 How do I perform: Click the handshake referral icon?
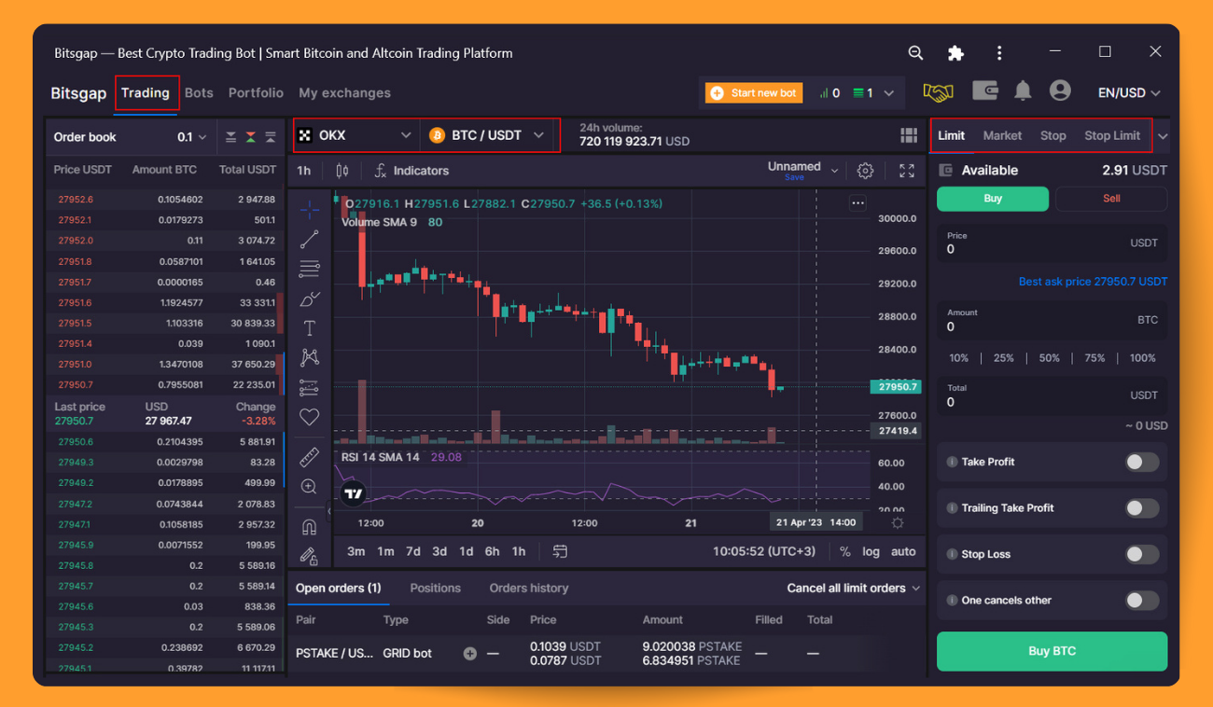[x=939, y=92]
